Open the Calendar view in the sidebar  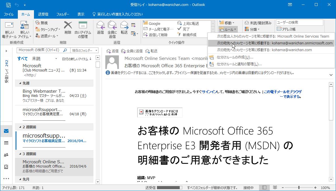click(x=6, y=143)
